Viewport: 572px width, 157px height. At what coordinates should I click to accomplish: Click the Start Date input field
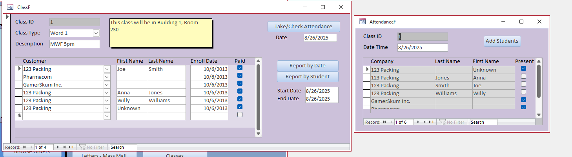[321, 91]
